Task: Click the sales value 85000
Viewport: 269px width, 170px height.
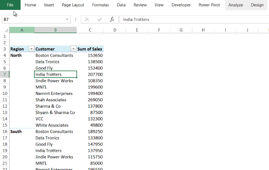Action: pos(90,163)
